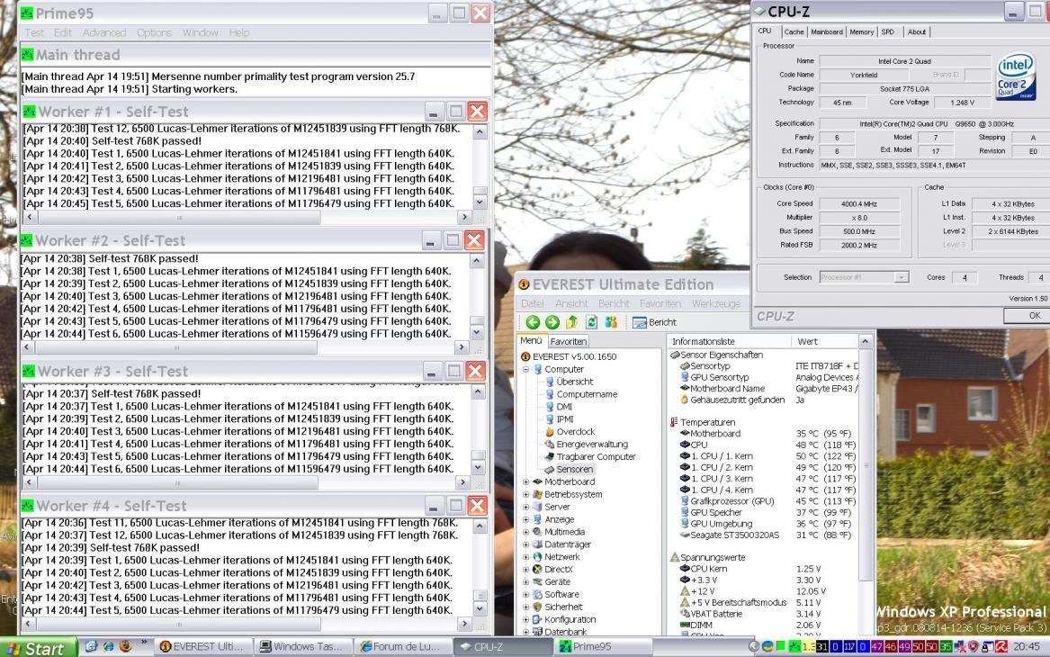Switch to the Forum de Lu... taskbar button
This screenshot has height=657, width=1050.
coord(402,647)
